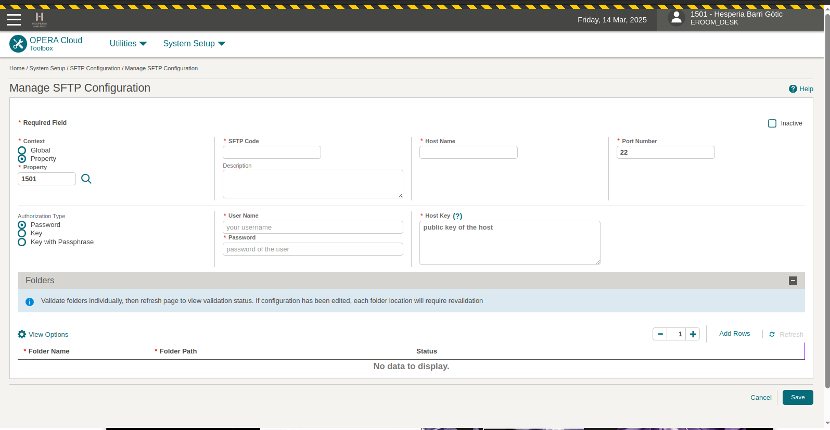Decrease row count with minus button
Viewport: 830px width, 430px height.
pos(660,334)
